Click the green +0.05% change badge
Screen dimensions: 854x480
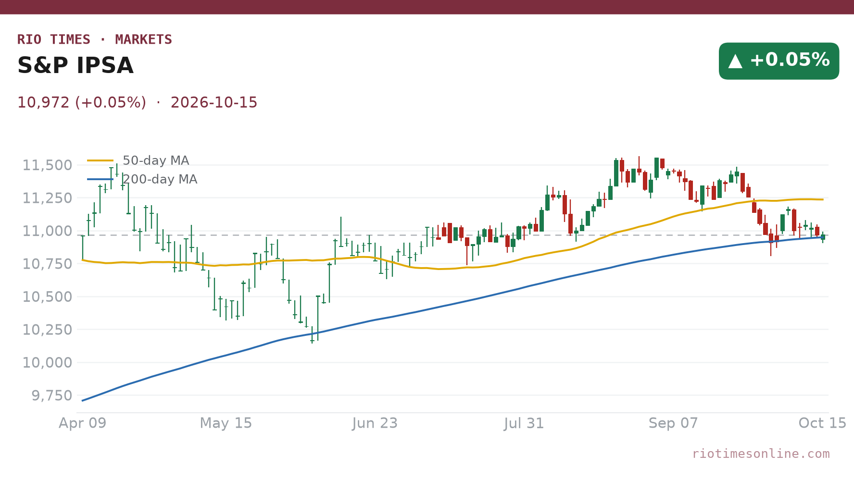coord(779,61)
